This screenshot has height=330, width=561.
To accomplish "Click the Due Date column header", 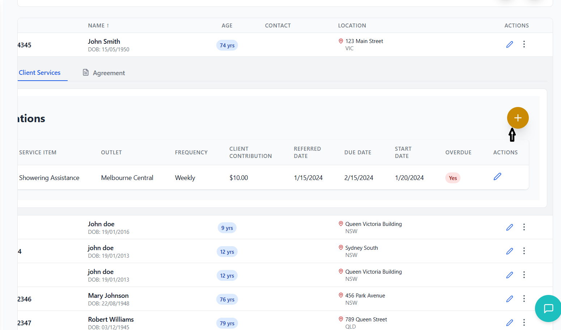I will pyautogui.click(x=357, y=153).
